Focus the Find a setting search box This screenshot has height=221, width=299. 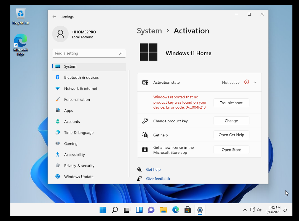click(x=89, y=53)
